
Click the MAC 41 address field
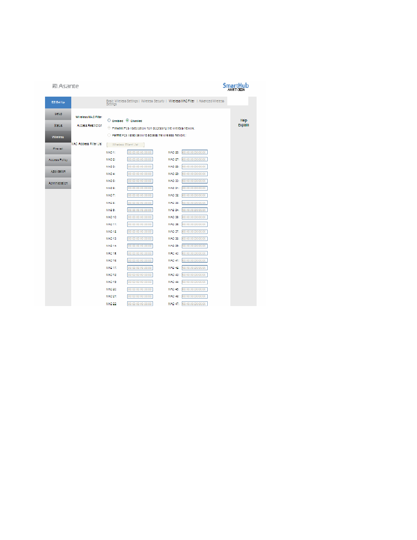coord(195,261)
